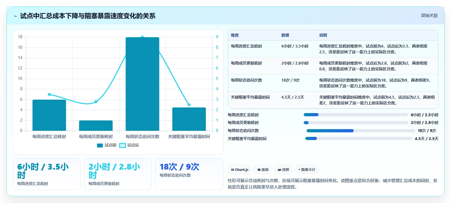
Task: Click progress value 18次 / 9次 beside bar
Action: pyautogui.click(x=427, y=131)
